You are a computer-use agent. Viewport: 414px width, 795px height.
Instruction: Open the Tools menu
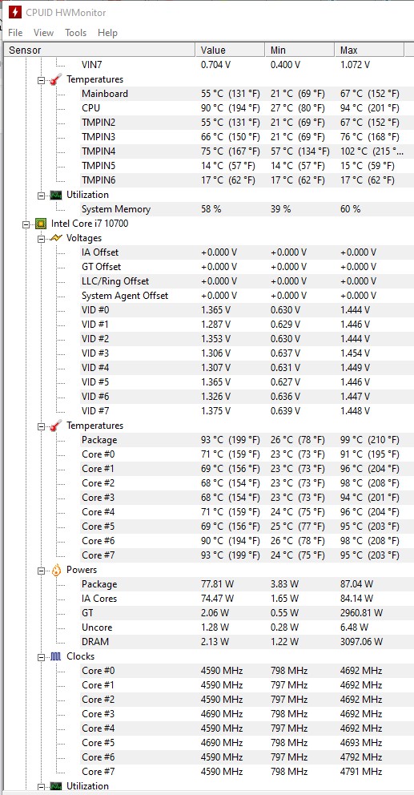pos(75,32)
